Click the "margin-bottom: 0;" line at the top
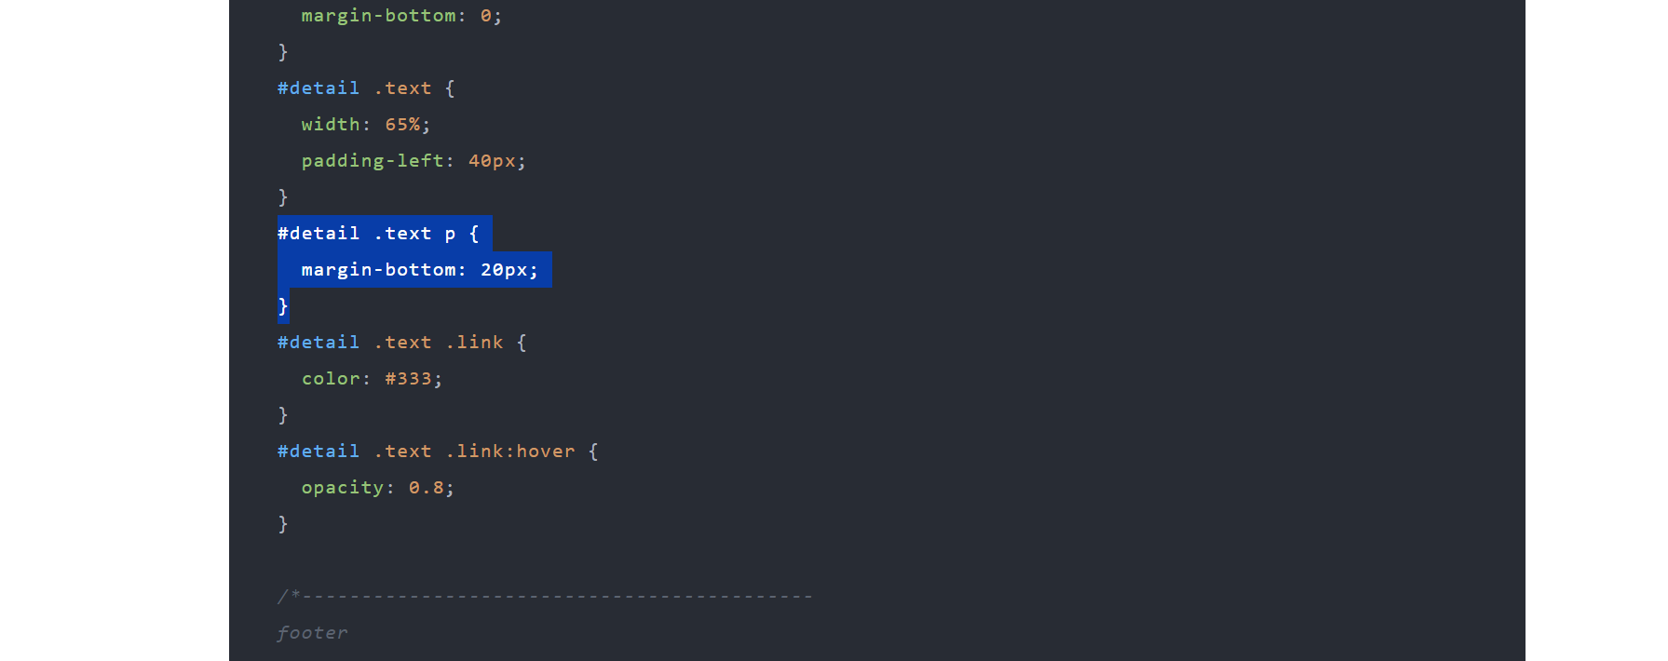1668x661 pixels. pyautogui.click(x=400, y=16)
